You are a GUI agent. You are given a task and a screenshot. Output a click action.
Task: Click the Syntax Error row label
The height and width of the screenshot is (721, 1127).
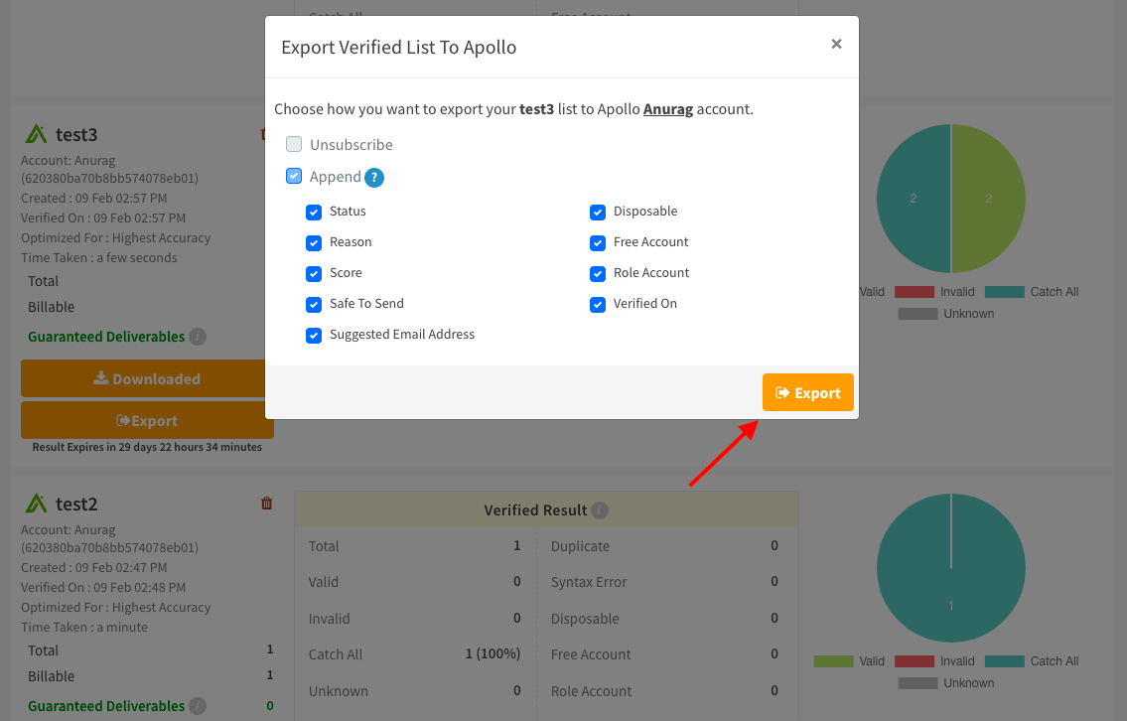point(589,582)
